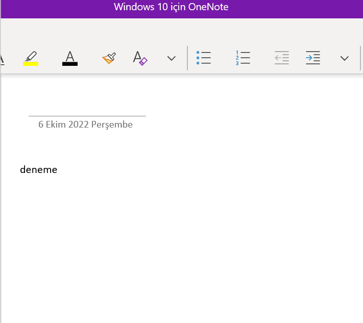Expand more font formatting options
The height and width of the screenshot is (323, 363).
[172, 58]
